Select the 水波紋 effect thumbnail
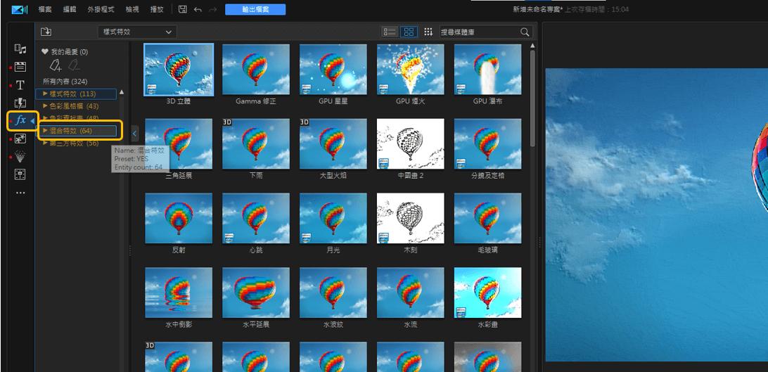This screenshot has width=768, height=372. tap(333, 293)
